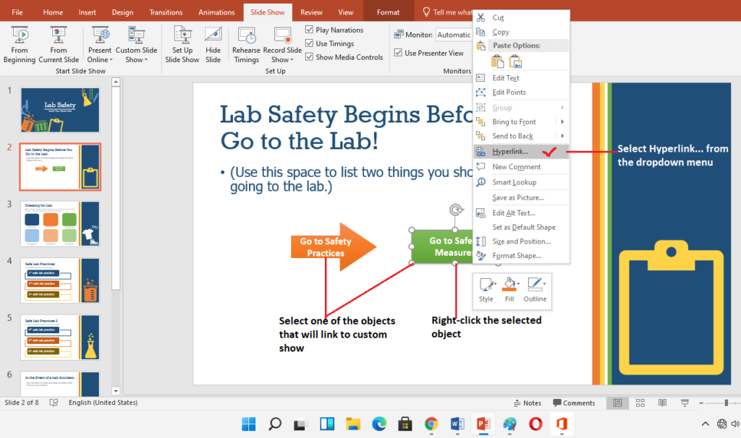Choose Size and Position... menu item
The image size is (741, 438).
[521, 241]
